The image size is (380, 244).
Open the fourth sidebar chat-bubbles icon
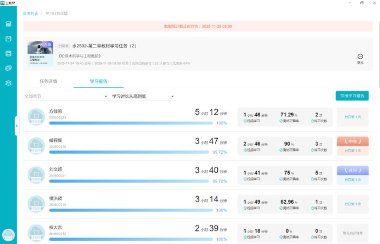tap(8, 68)
